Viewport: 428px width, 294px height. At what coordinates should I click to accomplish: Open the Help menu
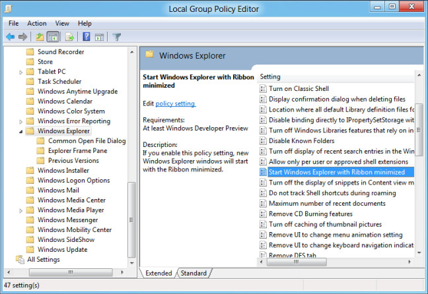point(85,24)
